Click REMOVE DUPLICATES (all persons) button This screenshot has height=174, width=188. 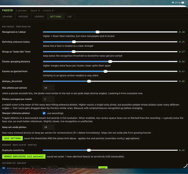click(24, 157)
